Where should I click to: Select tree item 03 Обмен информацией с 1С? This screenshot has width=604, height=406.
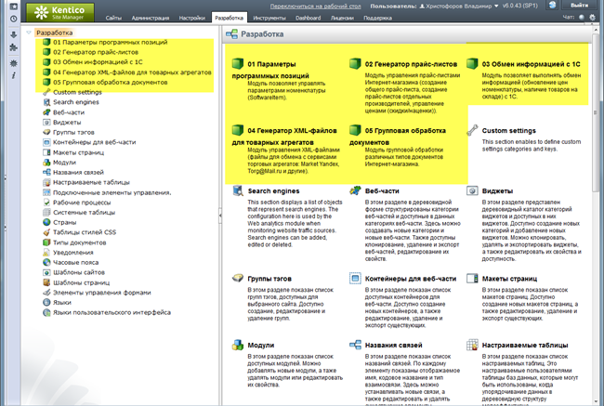click(98, 62)
